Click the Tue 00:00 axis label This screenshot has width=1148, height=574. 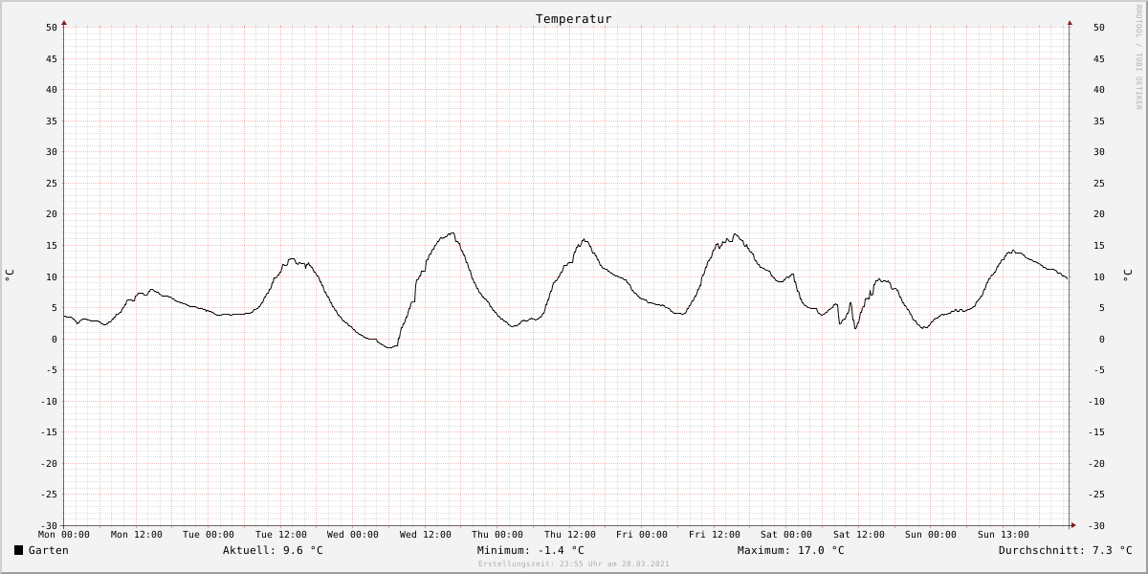(209, 535)
